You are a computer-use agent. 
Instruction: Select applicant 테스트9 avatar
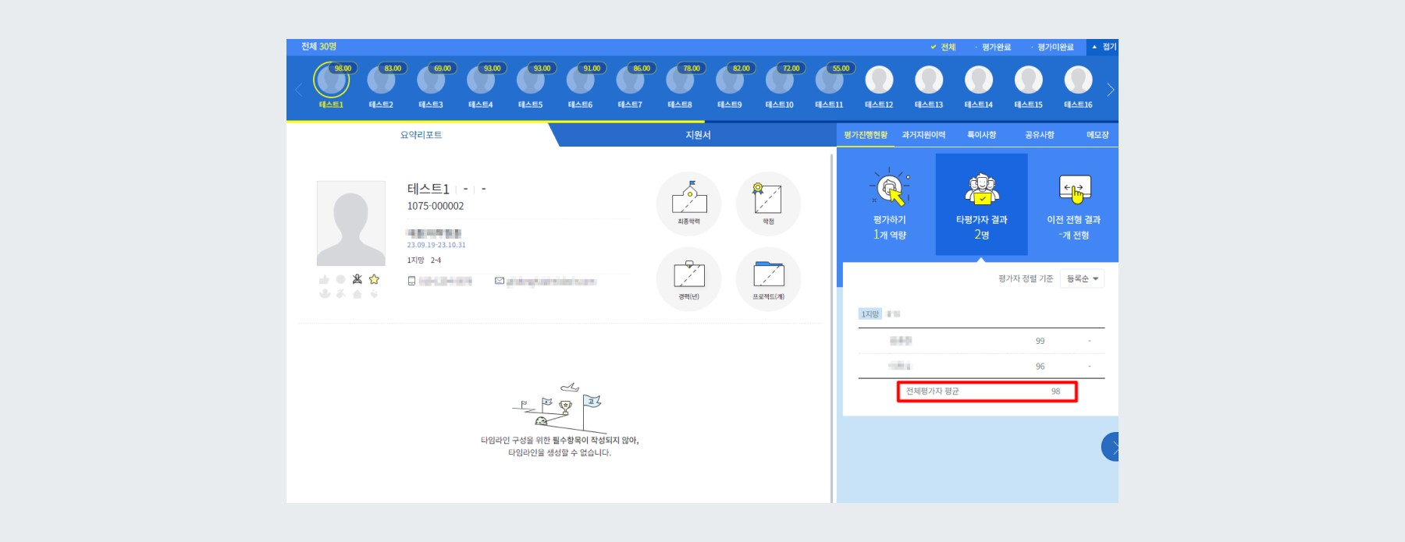pos(730,80)
